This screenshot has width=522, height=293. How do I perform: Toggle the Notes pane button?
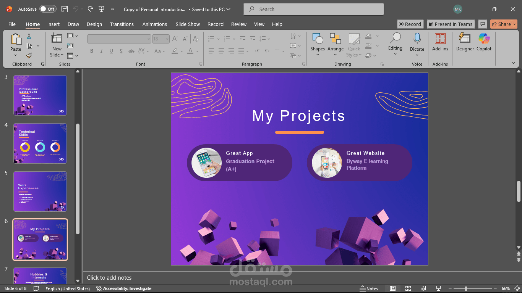pyautogui.click(x=369, y=288)
